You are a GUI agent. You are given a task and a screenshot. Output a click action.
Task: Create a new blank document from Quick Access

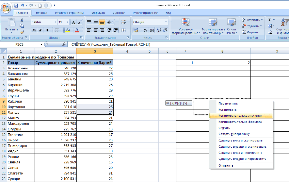click(40, 6)
